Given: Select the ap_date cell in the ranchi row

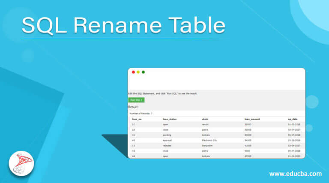Looking at the screenshot, I should (294, 124).
